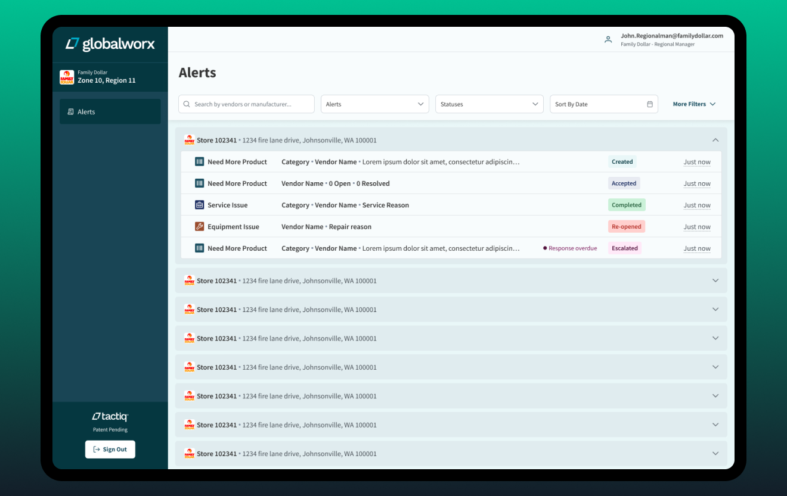Click Just now in the Completed row
This screenshot has width=787, height=496.
[697, 205]
